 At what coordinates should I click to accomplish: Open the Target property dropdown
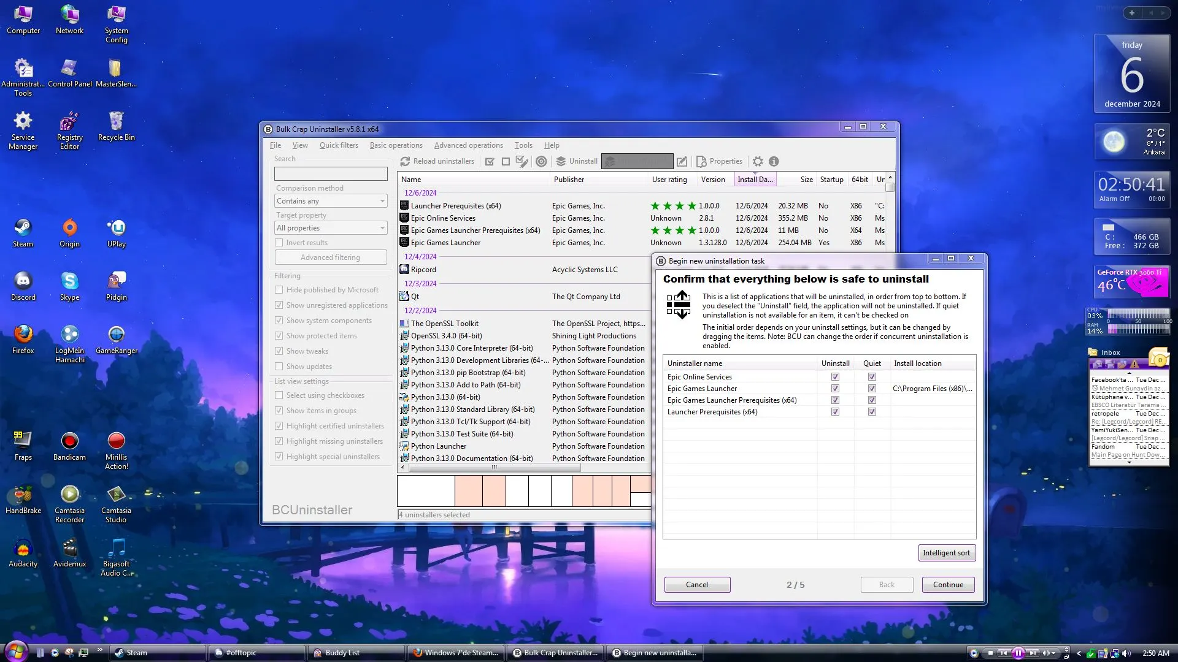click(x=331, y=228)
